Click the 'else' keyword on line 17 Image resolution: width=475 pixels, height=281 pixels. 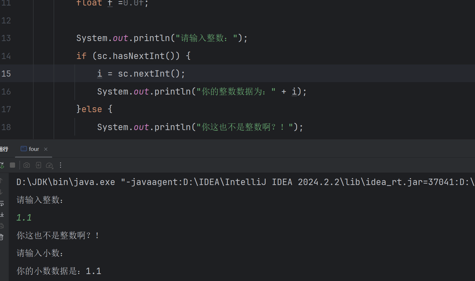(x=92, y=109)
